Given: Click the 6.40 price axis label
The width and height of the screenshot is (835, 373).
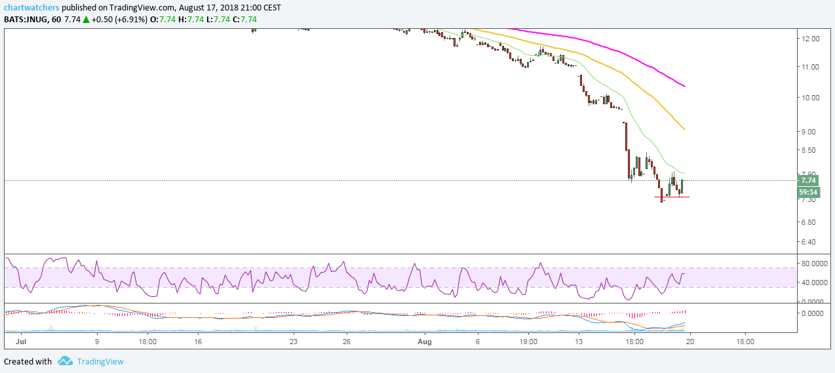Looking at the screenshot, I should pyautogui.click(x=809, y=242).
